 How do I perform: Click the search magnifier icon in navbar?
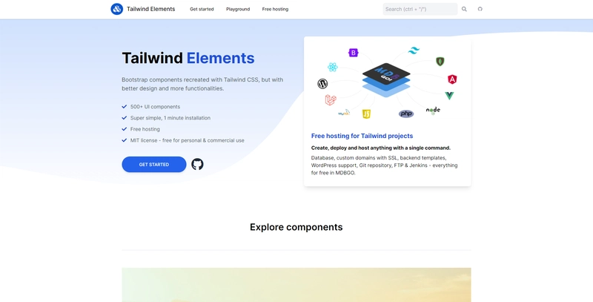(x=464, y=9)
